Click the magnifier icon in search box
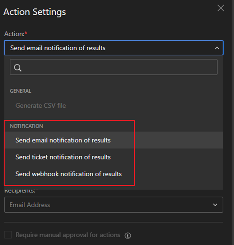The width and height of the screenshot is (234, 245). (x=18, y=68)
